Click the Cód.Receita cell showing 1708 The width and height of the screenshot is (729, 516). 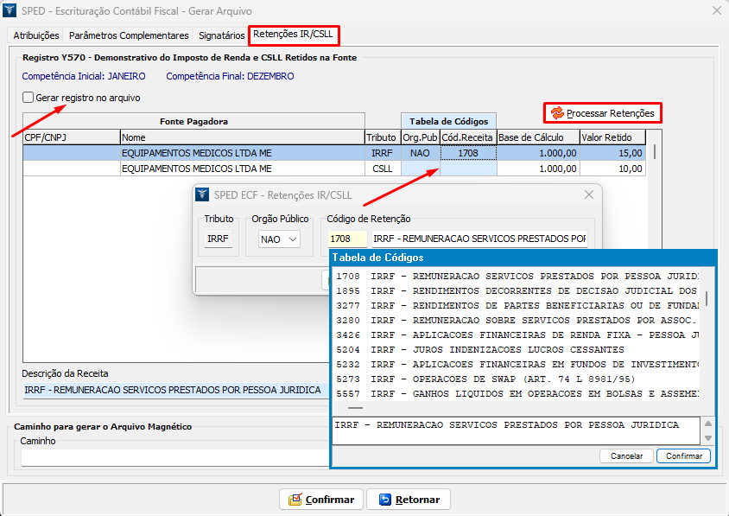(468, 153)
